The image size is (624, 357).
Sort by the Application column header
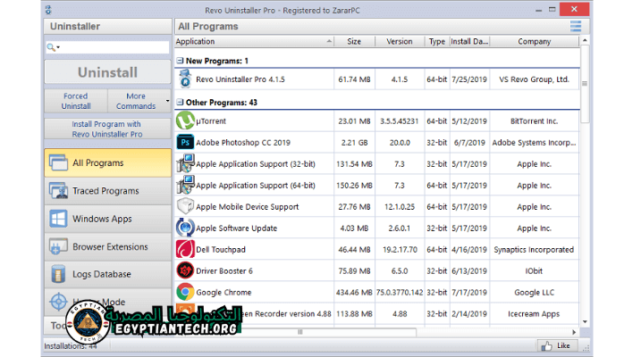pyautogui.click(x=254, y=41)
